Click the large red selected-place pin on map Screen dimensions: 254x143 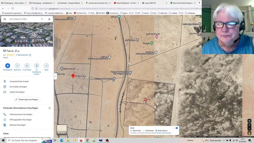(x=73, y=76)
